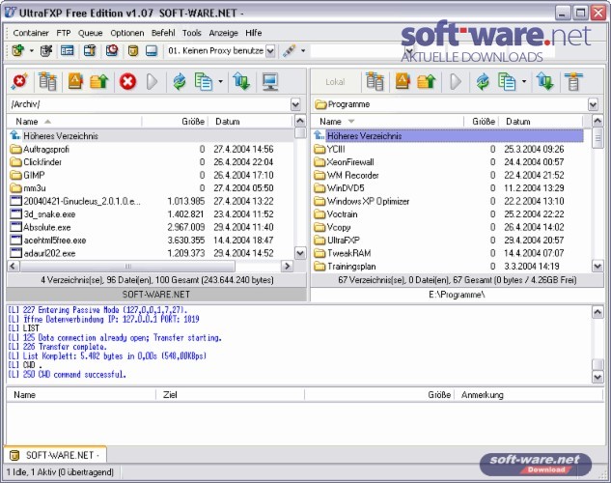Click the Lokal button in right pane toolbar

pos(335,82)
